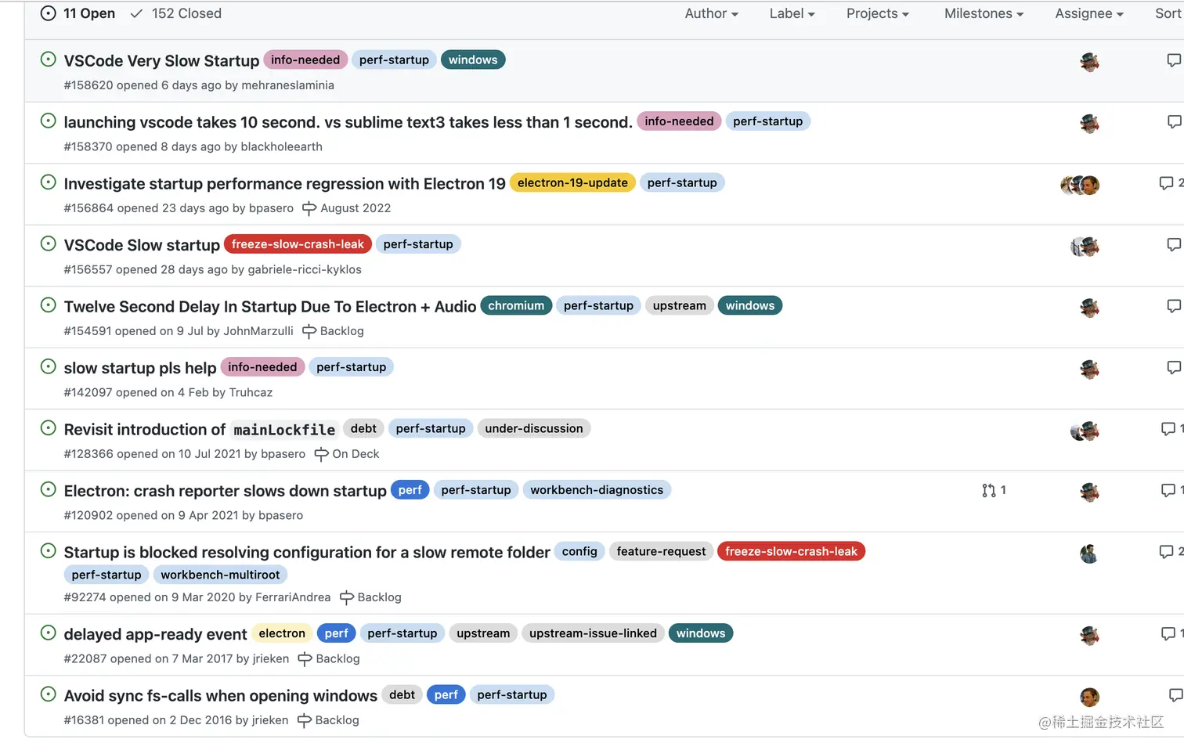This screenshot has width=1184, height=750.
Task: Click the assignee avatar on "Avoid sync fs-calls when opening windows"
Action: (1088, 697)
